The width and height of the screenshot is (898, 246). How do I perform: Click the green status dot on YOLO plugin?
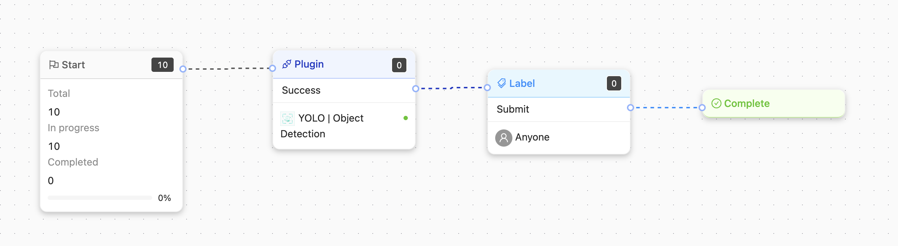point(406,118)
